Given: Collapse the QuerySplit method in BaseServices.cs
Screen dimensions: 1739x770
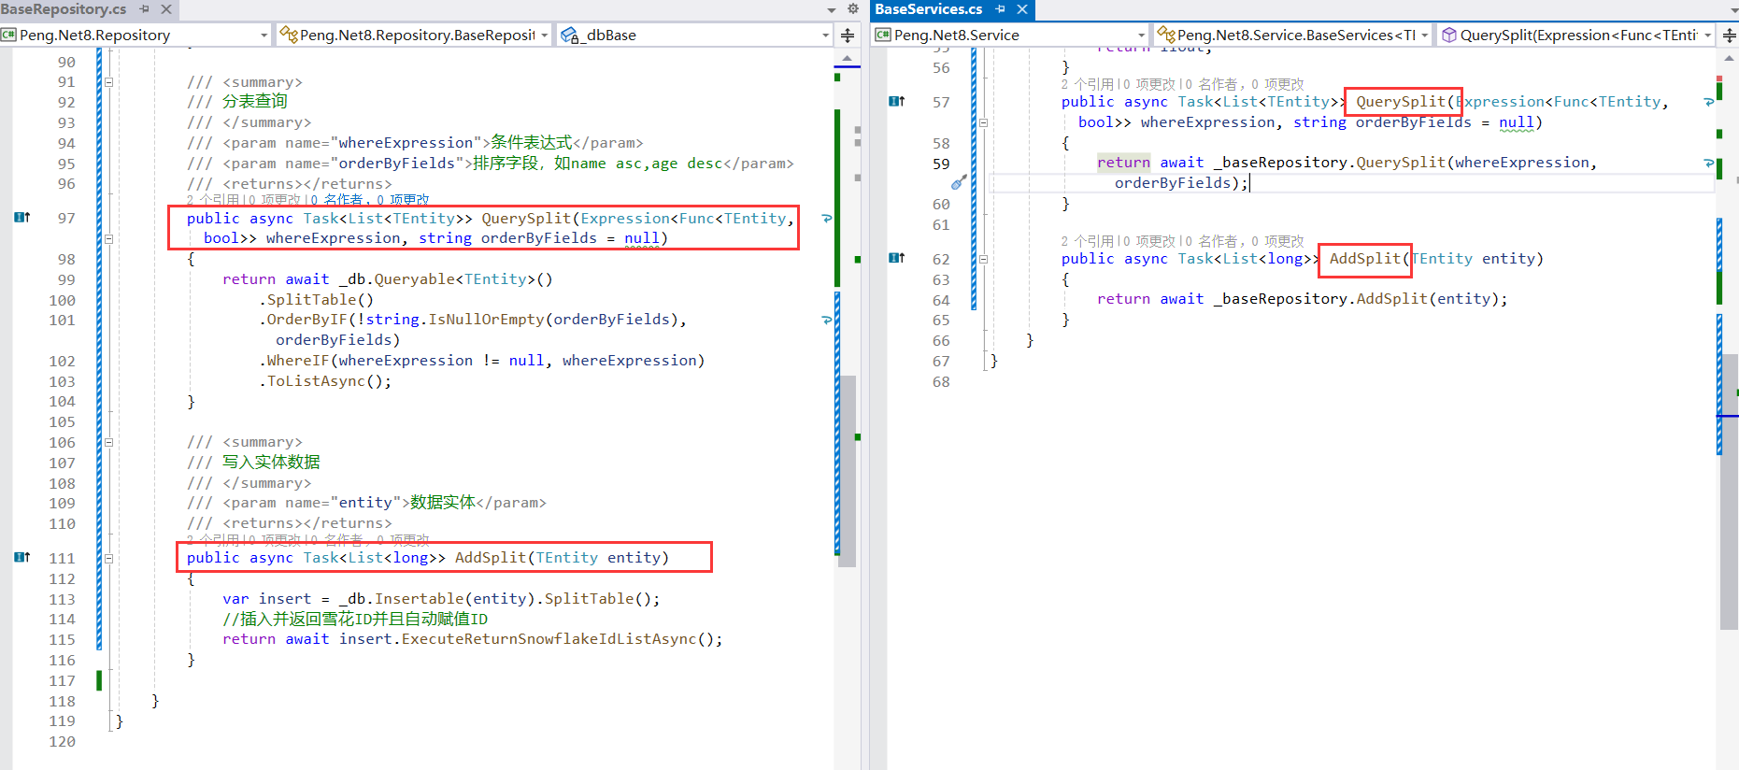Looking at the screenshot, I should [983, 122].
